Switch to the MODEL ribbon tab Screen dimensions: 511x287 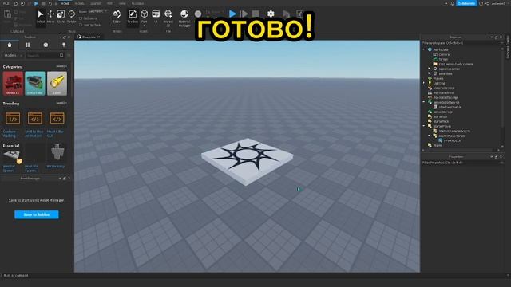tap(79, 3)
